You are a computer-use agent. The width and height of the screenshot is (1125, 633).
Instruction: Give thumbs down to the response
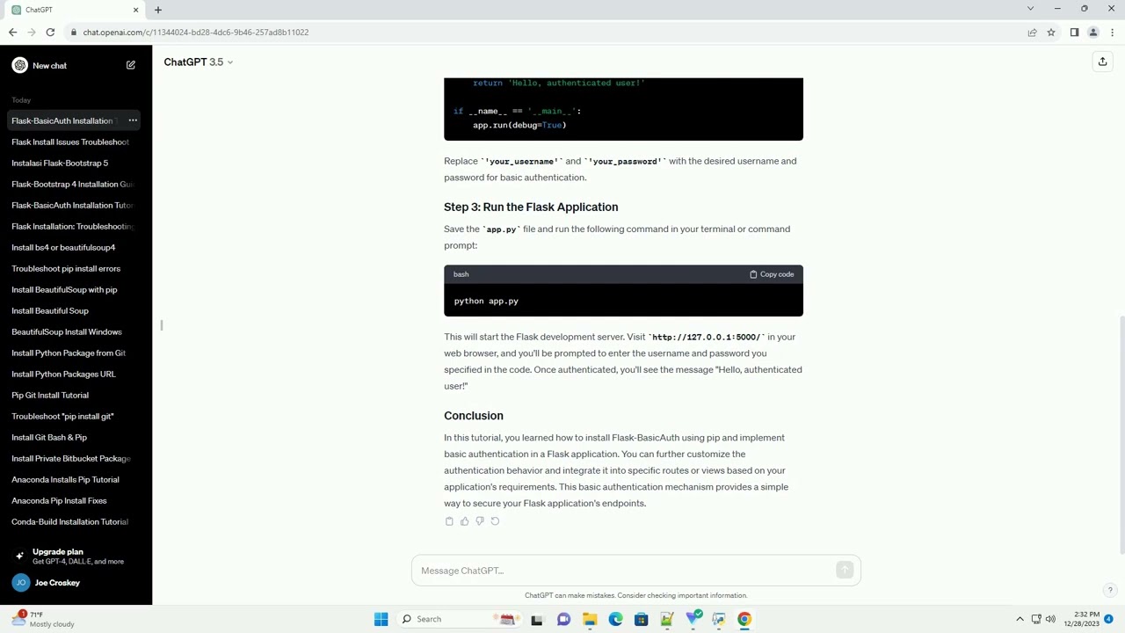point(479,521)
